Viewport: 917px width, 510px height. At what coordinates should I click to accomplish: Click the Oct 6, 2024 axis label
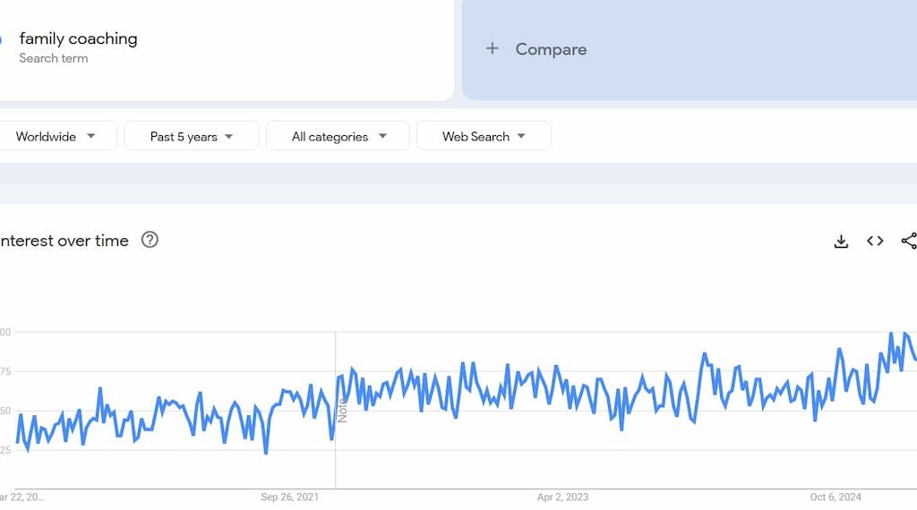click(836, 497)
